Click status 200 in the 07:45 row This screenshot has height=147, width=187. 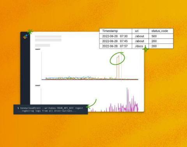coord(161,41)
